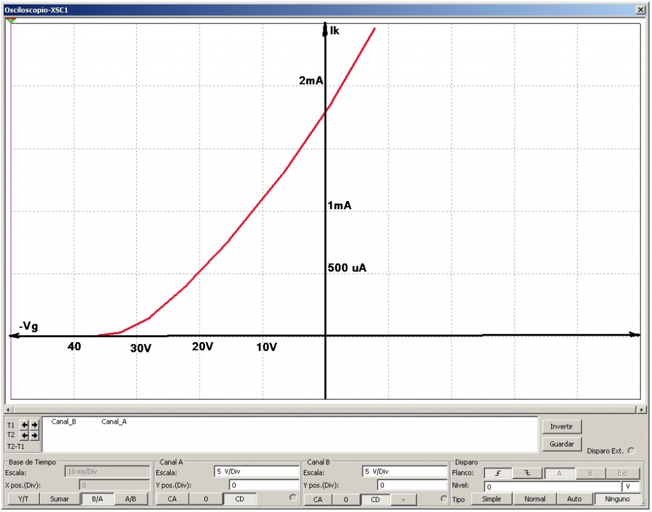Select Canal A terminal radio button
The height and width of the screenshot is (512, 652).
tap(293, 497)
